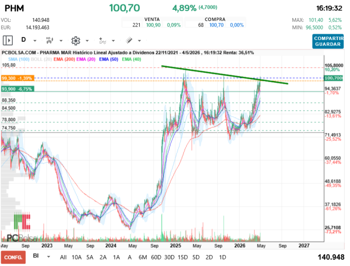Screen dimensions: 350x266
Task: Expand the settings gear dropdown arrow
Action: tap(87, 41)
